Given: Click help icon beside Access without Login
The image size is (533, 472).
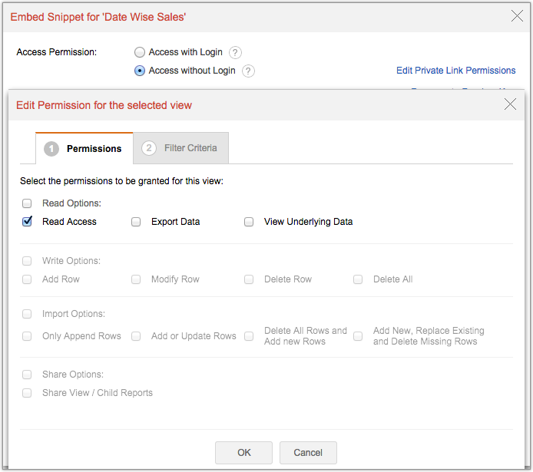Looking at the screenshot, I should coord(248,71).
